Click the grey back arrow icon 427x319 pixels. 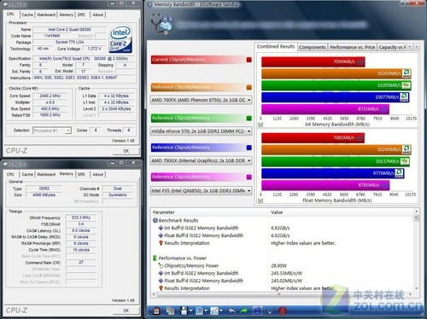click(x=232, y=310)
